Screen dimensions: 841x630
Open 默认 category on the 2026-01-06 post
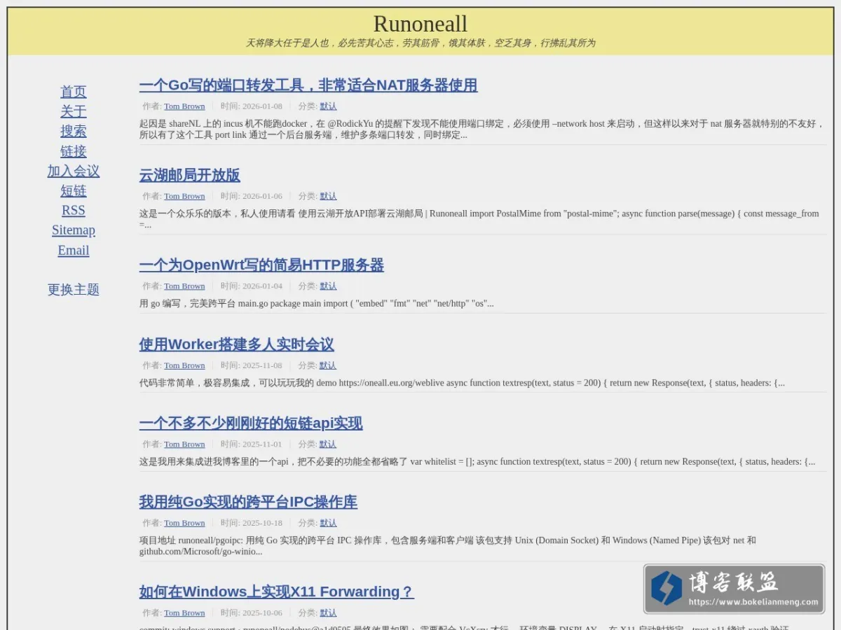click(x=328, y=196)
